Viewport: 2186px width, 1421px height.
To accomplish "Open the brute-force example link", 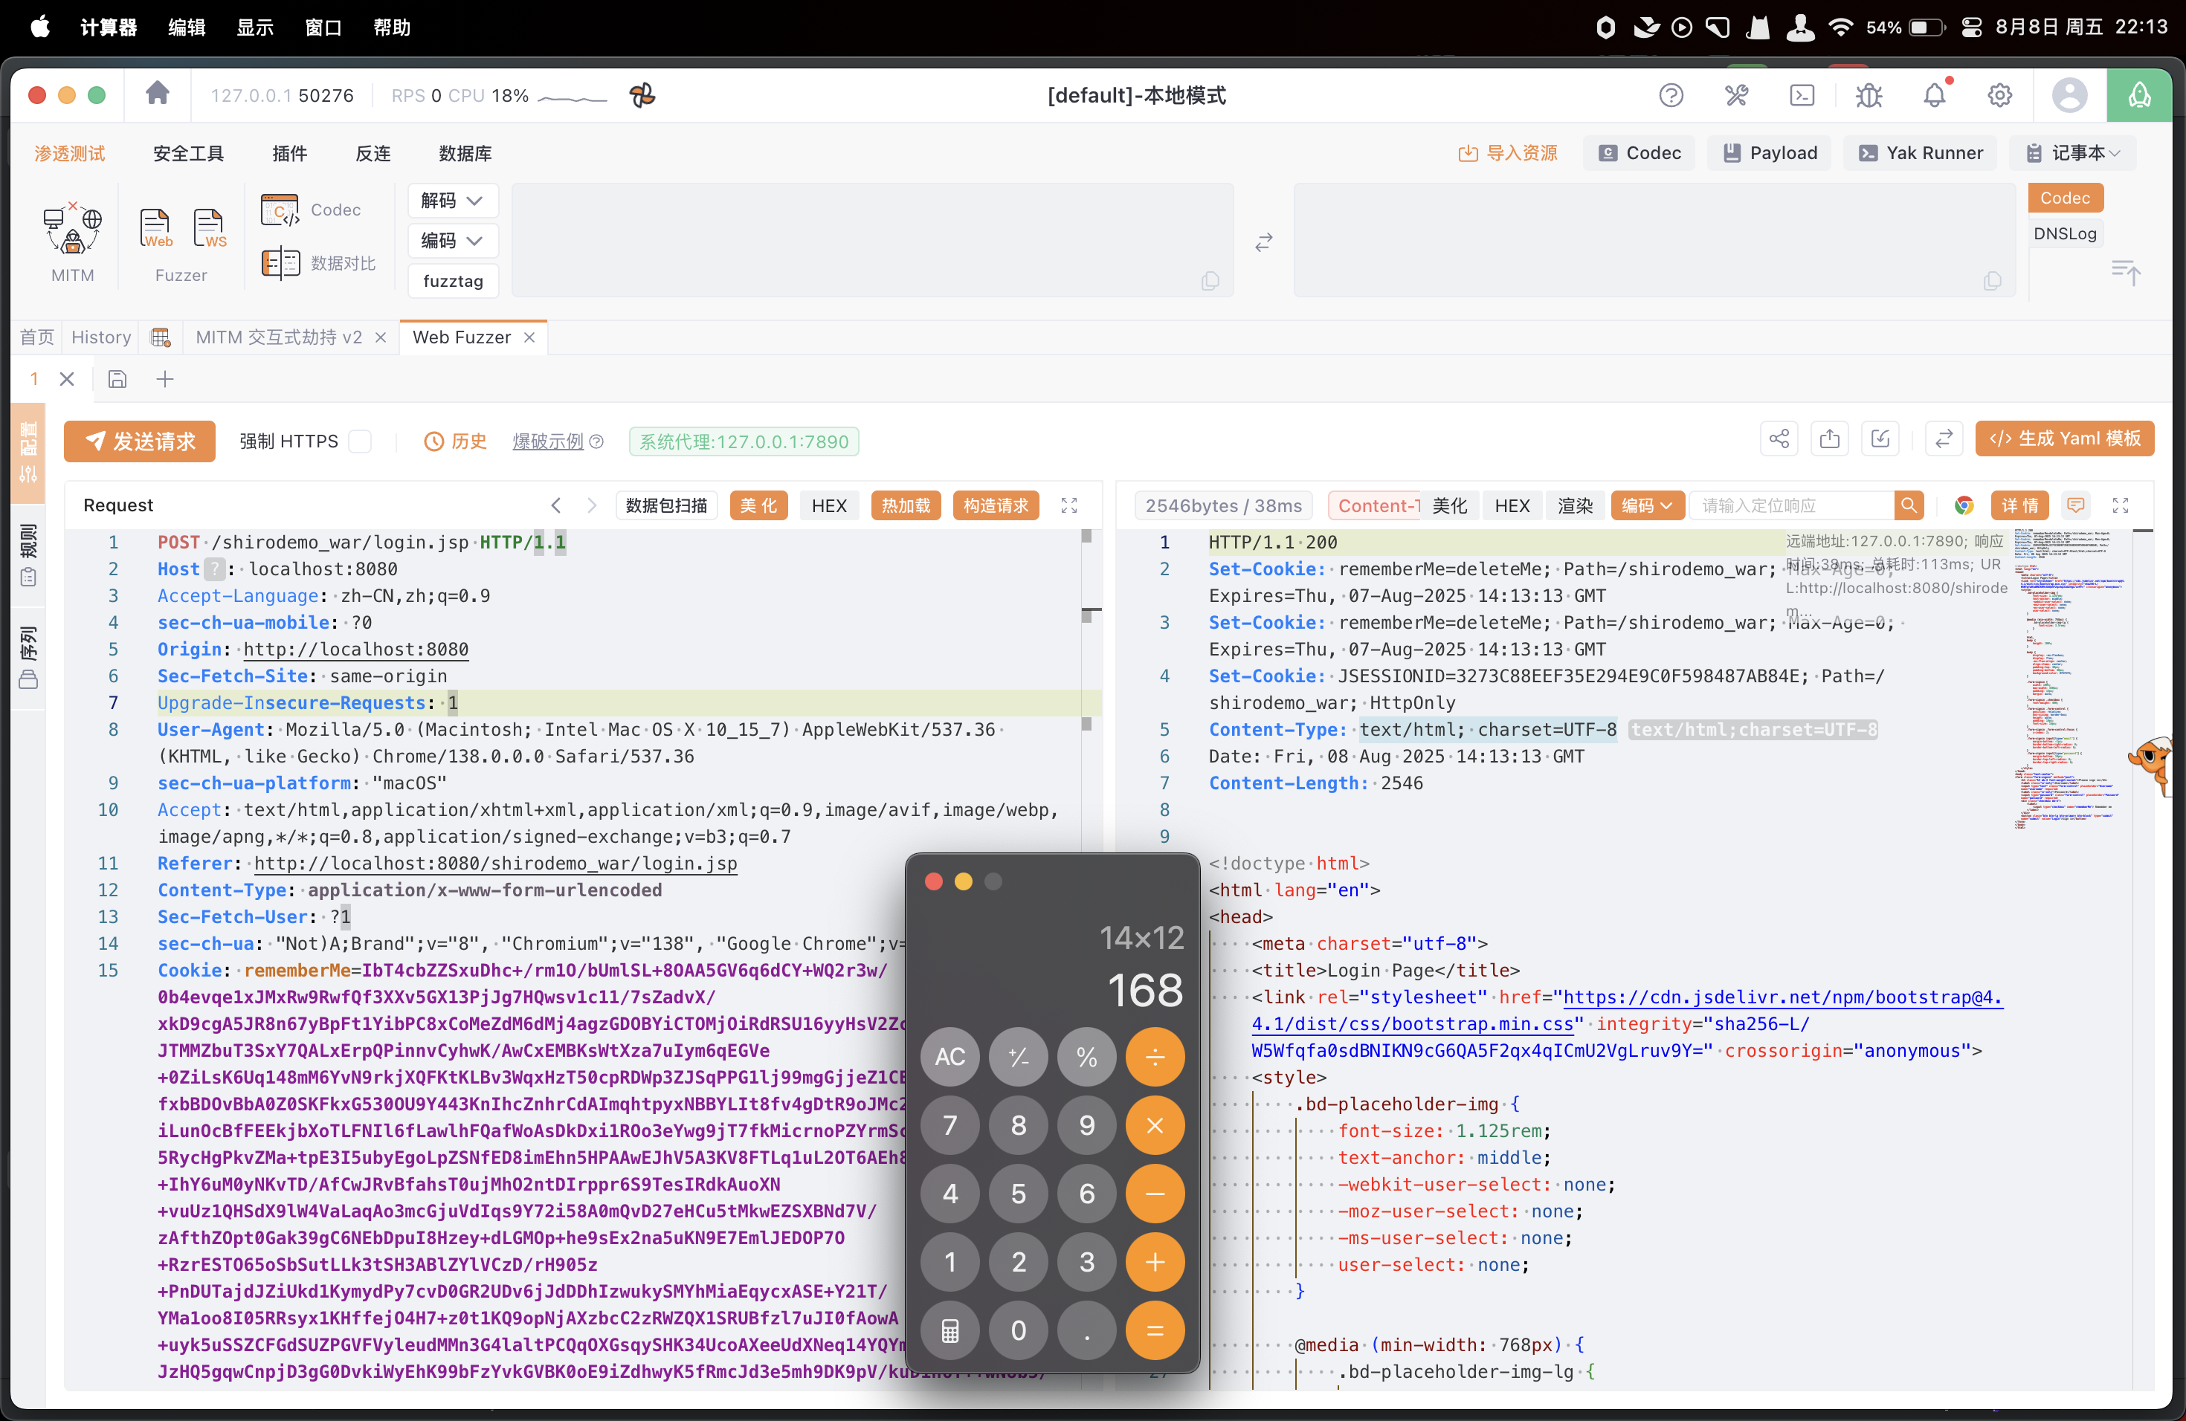I will pos(547,441).
